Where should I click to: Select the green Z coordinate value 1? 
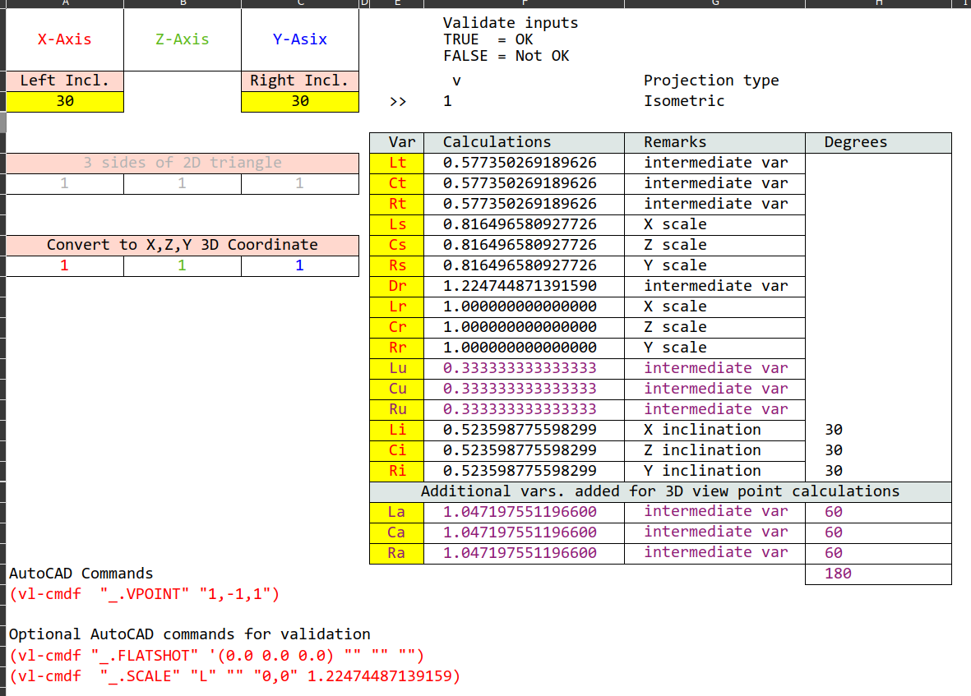click(x=183, y=266)
